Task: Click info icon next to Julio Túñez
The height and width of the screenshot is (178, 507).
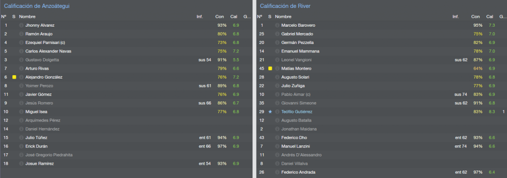Action: (x=21, y=137)
